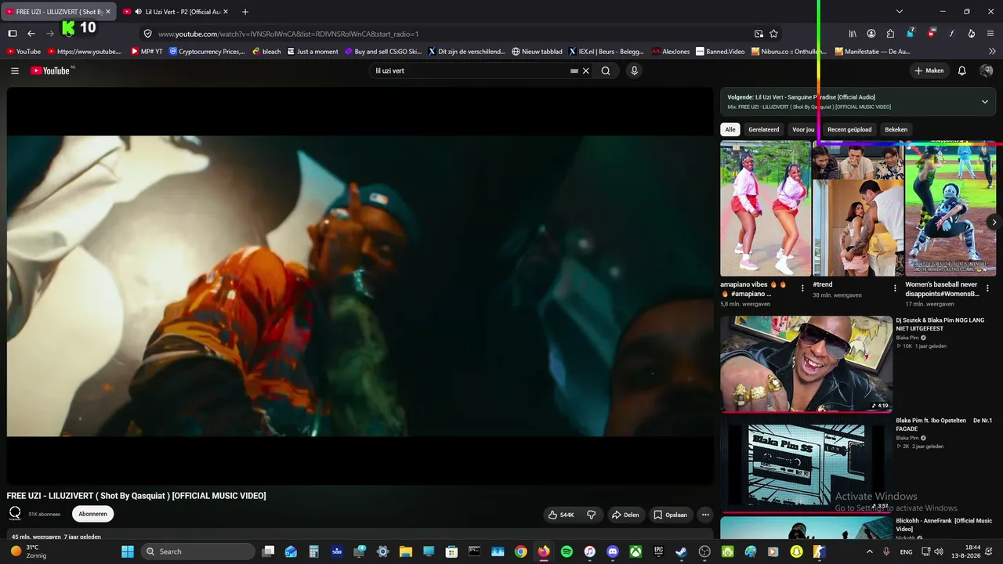Viewport: 1003px width, 564px height.
Task: Save the video with Opslaan
Action: 671,515
